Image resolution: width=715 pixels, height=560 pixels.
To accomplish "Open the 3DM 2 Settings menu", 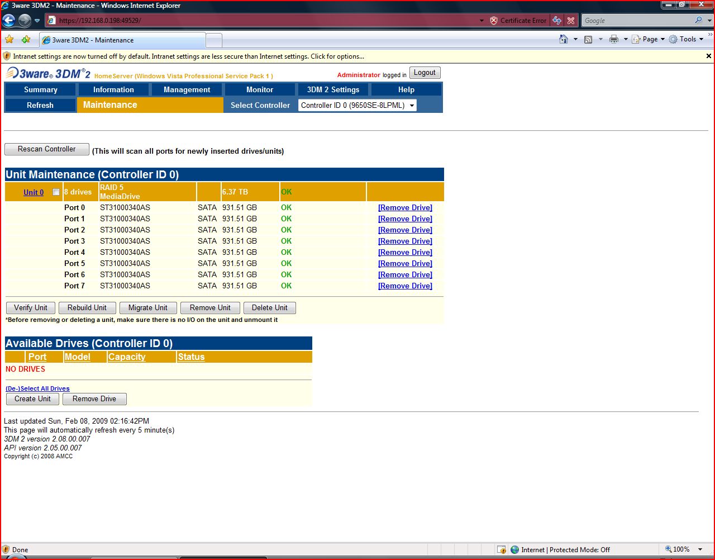I will (x=333, y=89).
